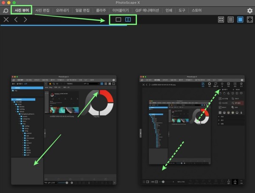Click the left compared screenshot image

64,130
